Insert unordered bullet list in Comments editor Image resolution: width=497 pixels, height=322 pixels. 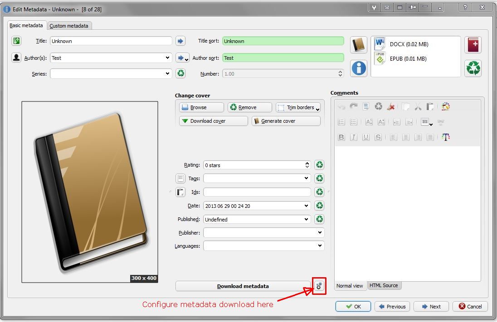click(x=353, y=122)
